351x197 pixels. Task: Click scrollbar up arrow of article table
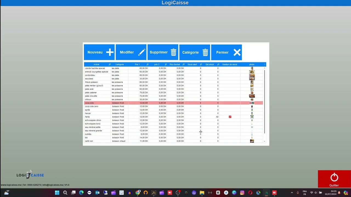point(265,68)
